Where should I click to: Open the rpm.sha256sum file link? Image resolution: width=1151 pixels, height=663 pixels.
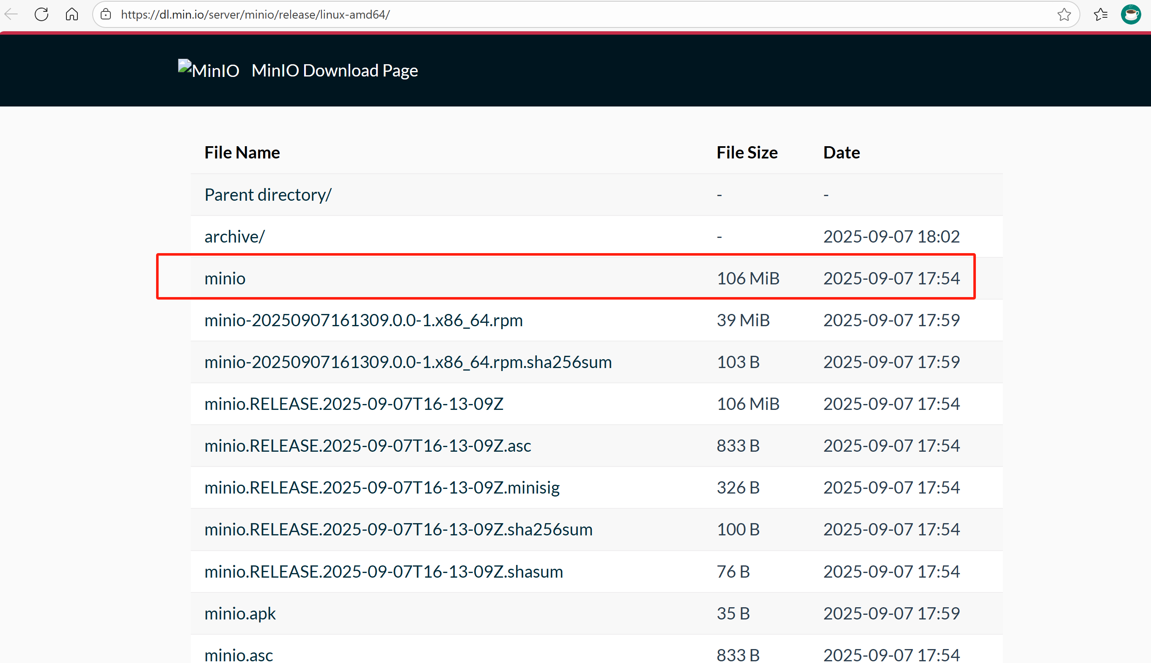[x=407, y=362]
